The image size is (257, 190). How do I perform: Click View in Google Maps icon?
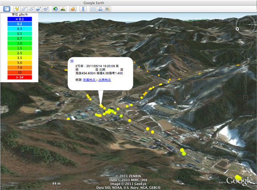[107, 8]
